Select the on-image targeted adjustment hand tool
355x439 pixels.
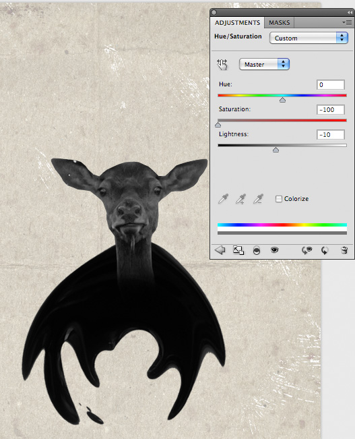[222, 64]
